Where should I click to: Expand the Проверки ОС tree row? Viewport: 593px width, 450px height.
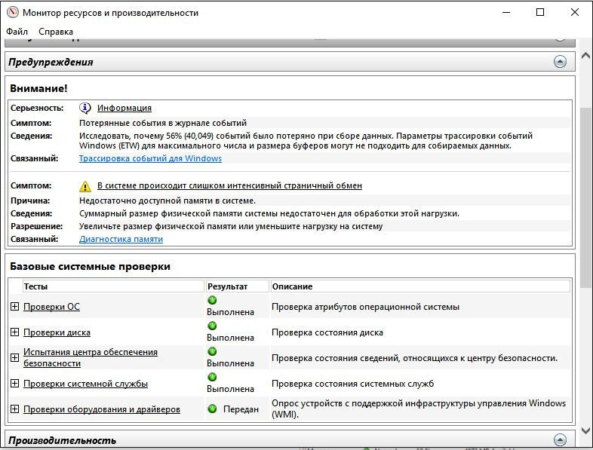(14, 307)
